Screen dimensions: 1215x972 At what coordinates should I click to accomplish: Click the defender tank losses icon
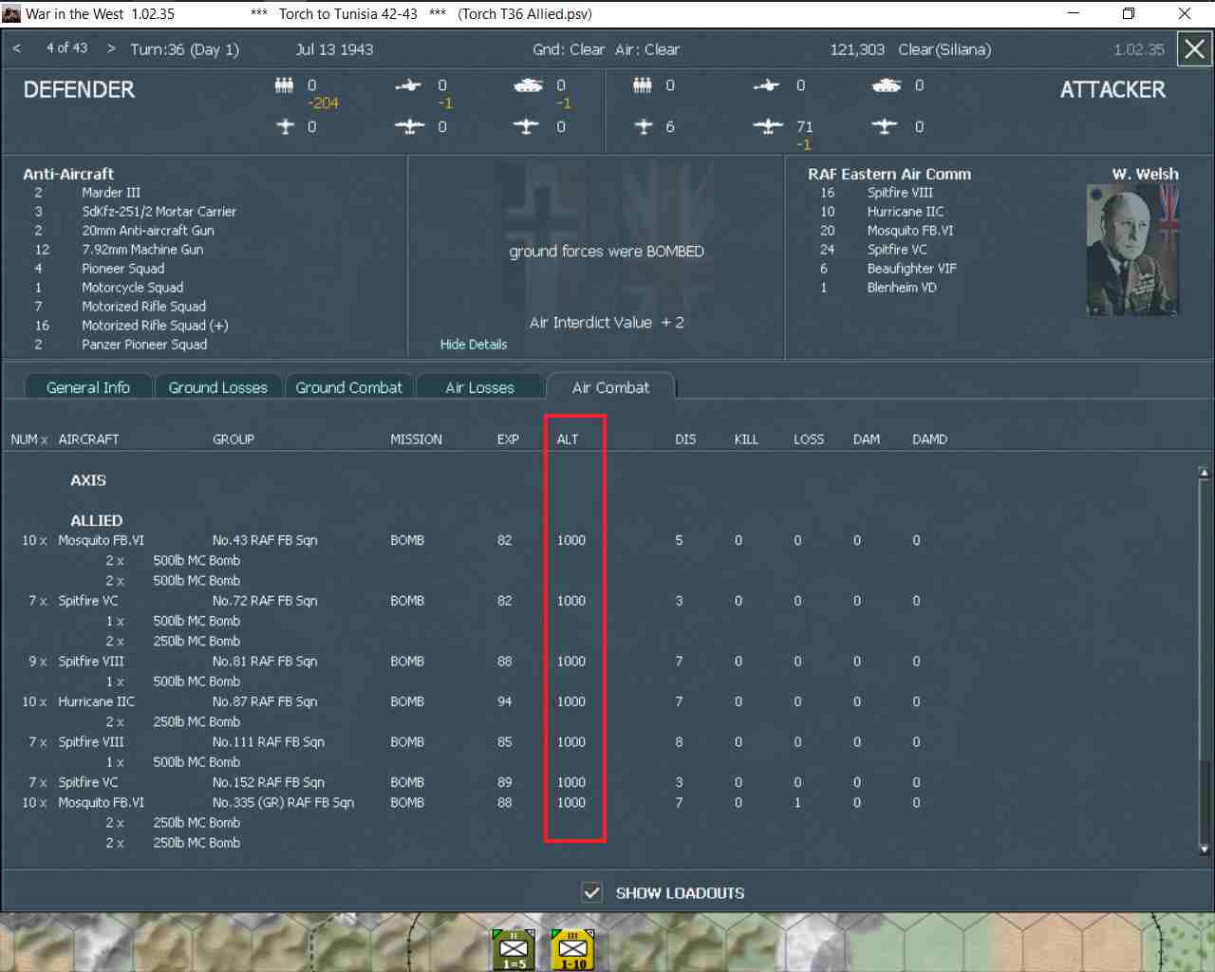tap(528, 85)
